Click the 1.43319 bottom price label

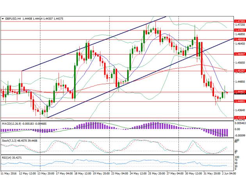239,117
